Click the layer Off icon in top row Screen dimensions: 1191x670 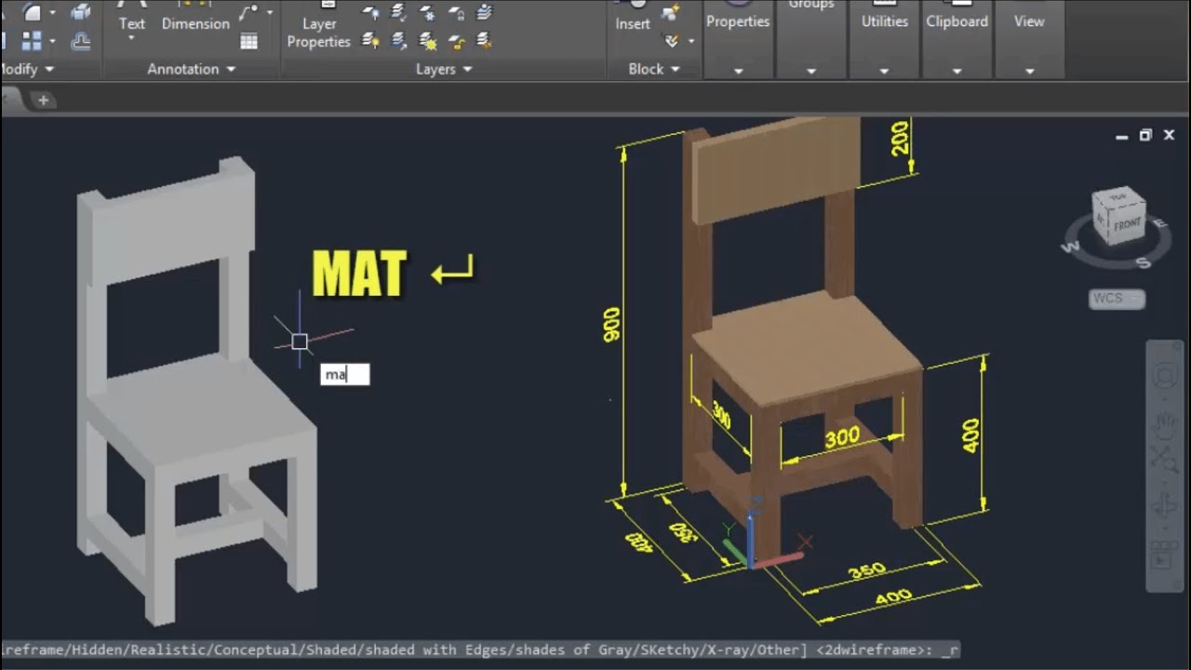(371, 13)
